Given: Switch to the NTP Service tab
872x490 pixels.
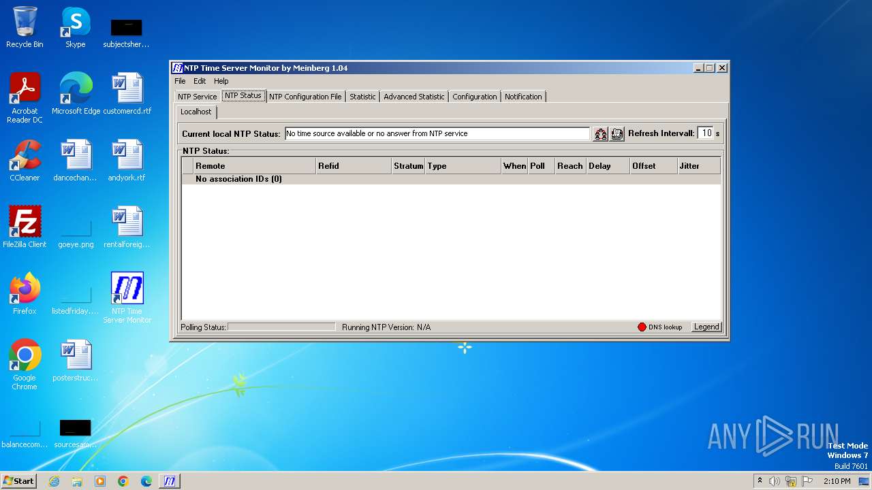Looking at the screenshot, I should [x=198, y=97].
